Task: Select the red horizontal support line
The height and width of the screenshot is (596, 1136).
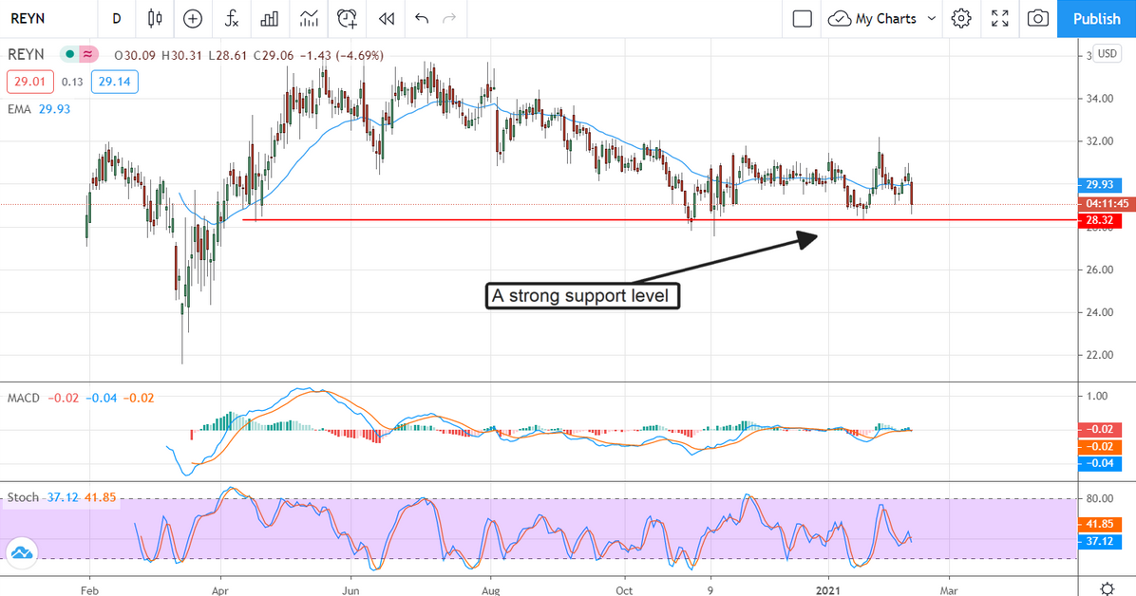Action: [659, 219]
